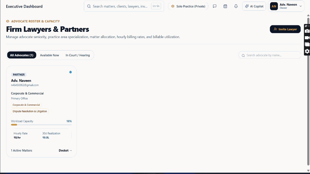Switch to the In Court / Hearing tab

78,55
